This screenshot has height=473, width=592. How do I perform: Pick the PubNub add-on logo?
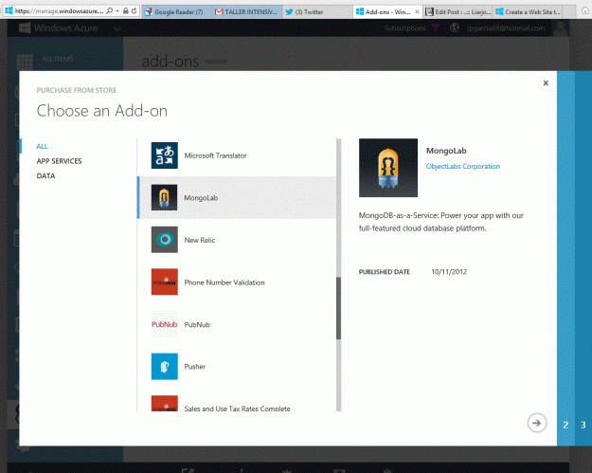(165, 324)
